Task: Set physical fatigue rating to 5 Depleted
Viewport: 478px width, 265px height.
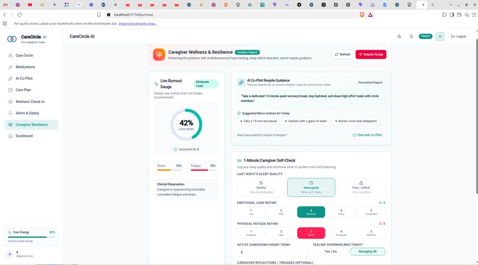Action: (371, 233)
